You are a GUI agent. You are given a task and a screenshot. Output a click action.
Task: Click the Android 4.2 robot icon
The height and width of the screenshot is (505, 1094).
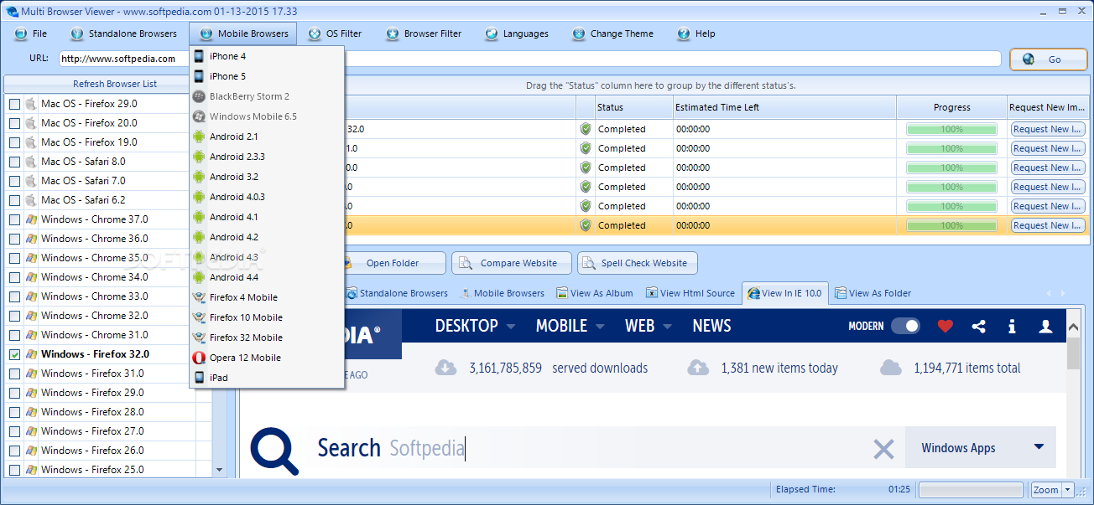[x=199, y=237]
